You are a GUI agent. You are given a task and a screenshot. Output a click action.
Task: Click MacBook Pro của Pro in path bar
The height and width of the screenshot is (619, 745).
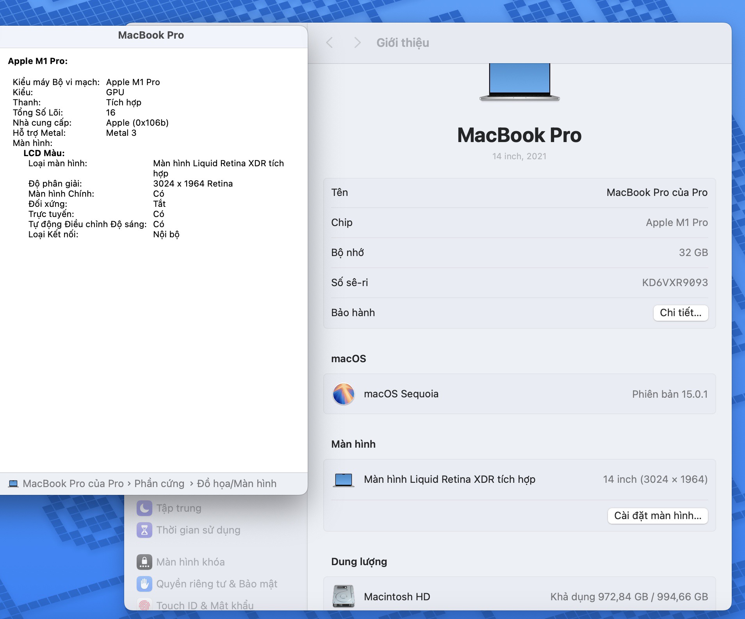pyautogui.click(x=73, y=484)
